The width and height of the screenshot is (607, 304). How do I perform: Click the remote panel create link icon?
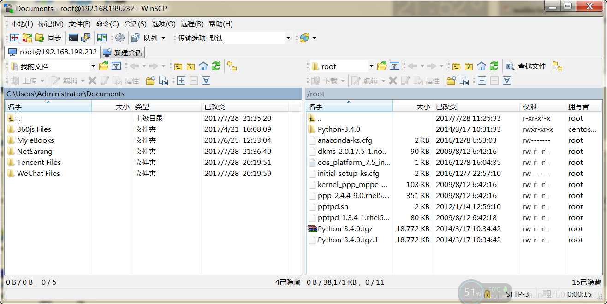point(464,81)
